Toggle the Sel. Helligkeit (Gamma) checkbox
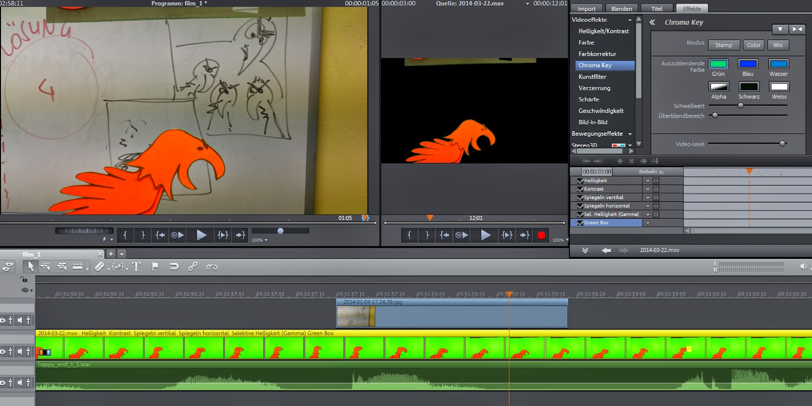This screenshot has width=812, height=406. tap(580, 214)
